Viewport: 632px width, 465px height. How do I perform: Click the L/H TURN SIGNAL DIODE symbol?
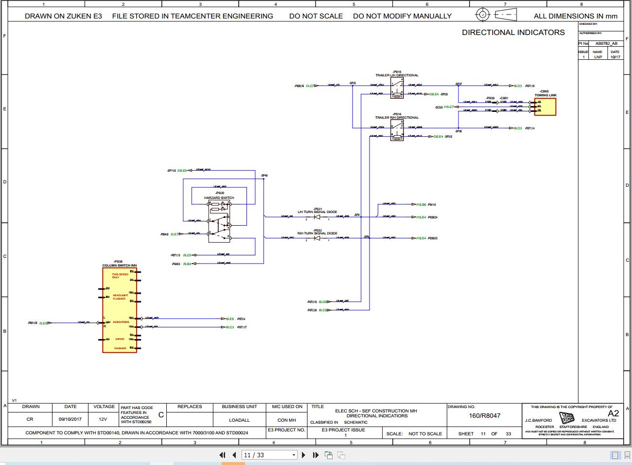(x=317, y=216)
